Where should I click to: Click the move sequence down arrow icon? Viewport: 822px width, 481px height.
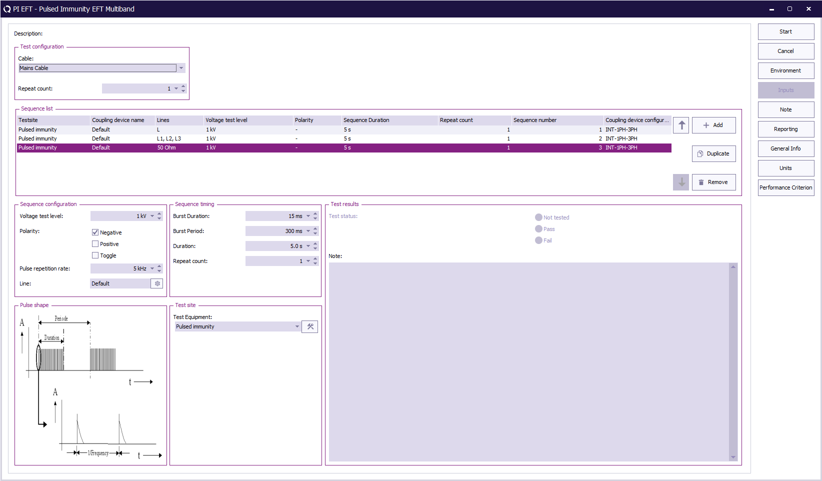(681, 182)
